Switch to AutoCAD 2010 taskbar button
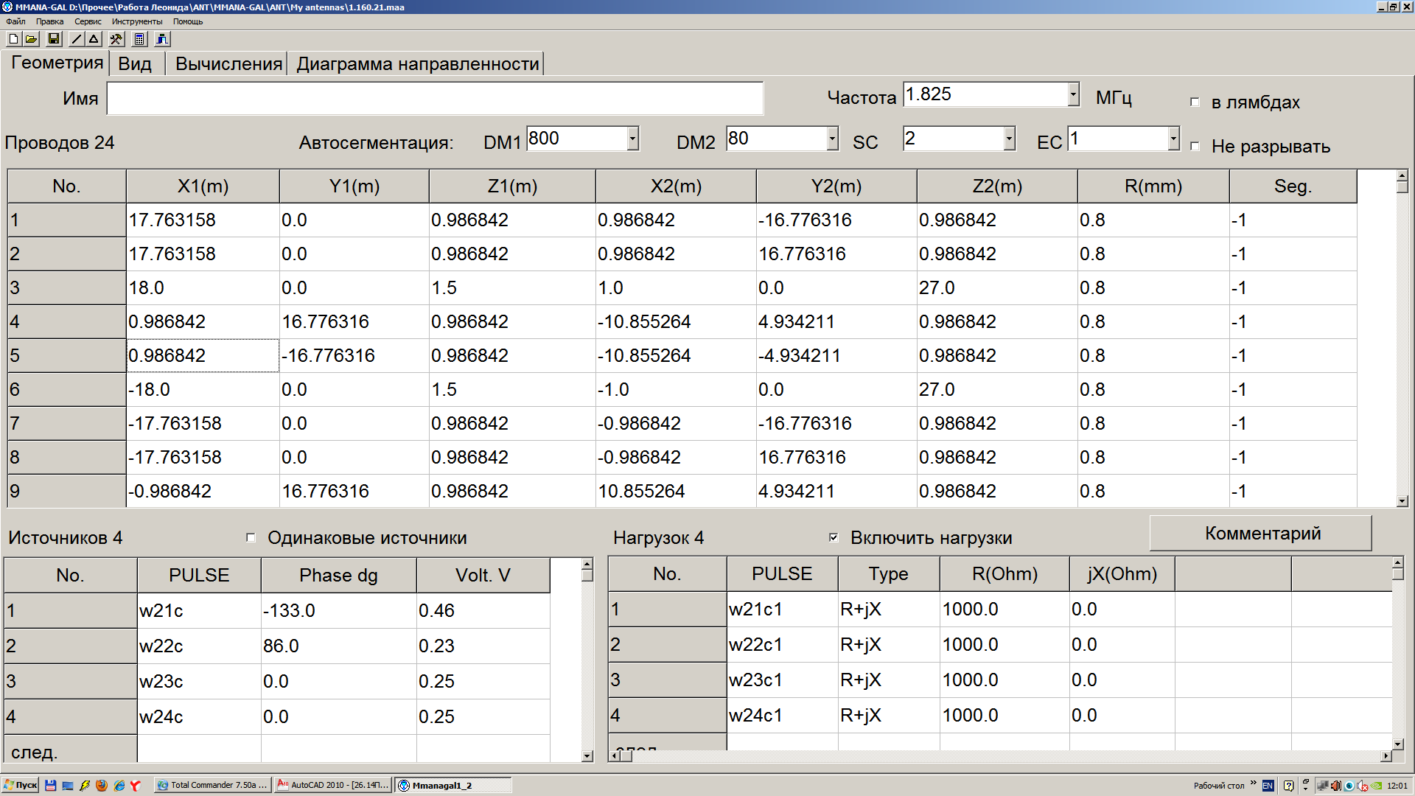Screen dimensions: 1415x796 coord(333,786)
